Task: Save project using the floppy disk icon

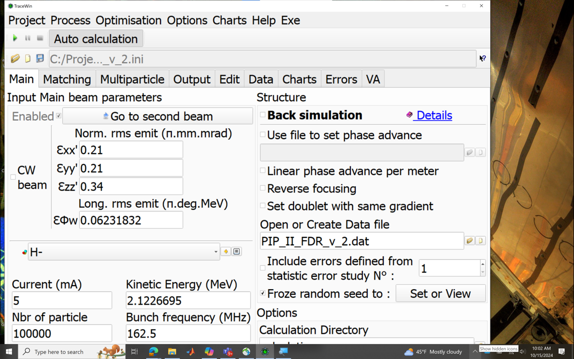Action: point(40,59)
